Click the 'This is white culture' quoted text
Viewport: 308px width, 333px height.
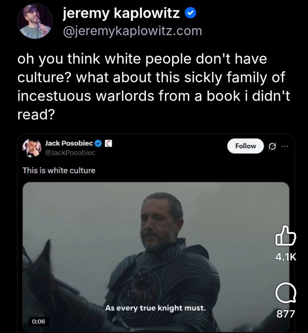click(59, 170)
